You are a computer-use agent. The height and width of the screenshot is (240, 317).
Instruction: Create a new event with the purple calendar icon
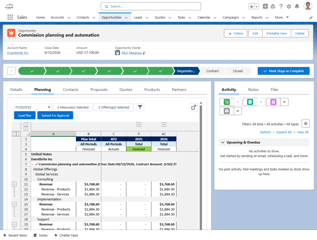pyautogui.click(x=273, y=102)
